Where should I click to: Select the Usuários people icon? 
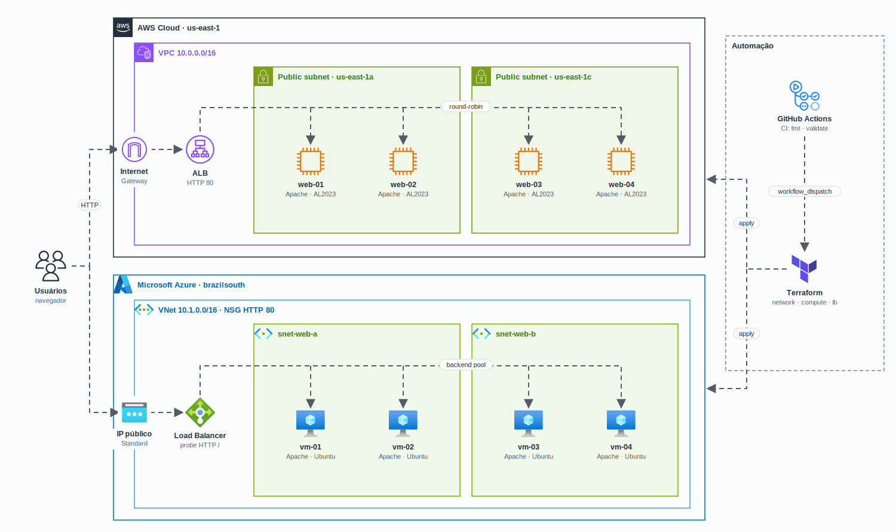pos(51,266)
